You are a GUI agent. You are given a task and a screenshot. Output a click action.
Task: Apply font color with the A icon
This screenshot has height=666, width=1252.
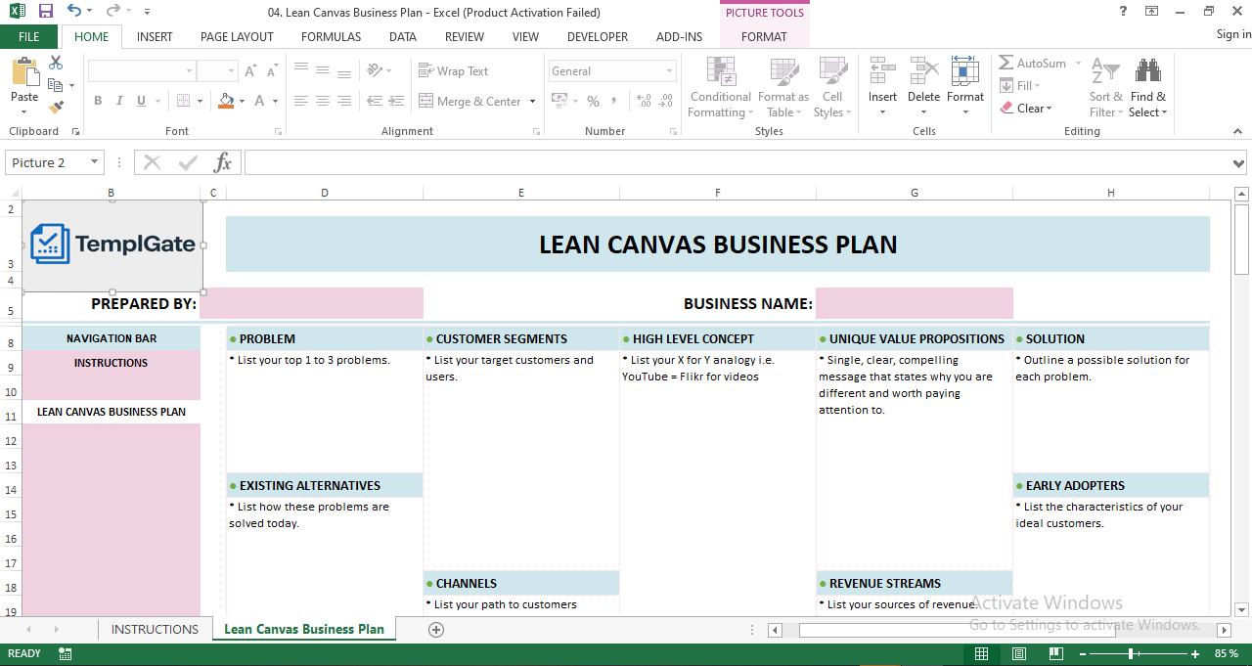point(260,101)
